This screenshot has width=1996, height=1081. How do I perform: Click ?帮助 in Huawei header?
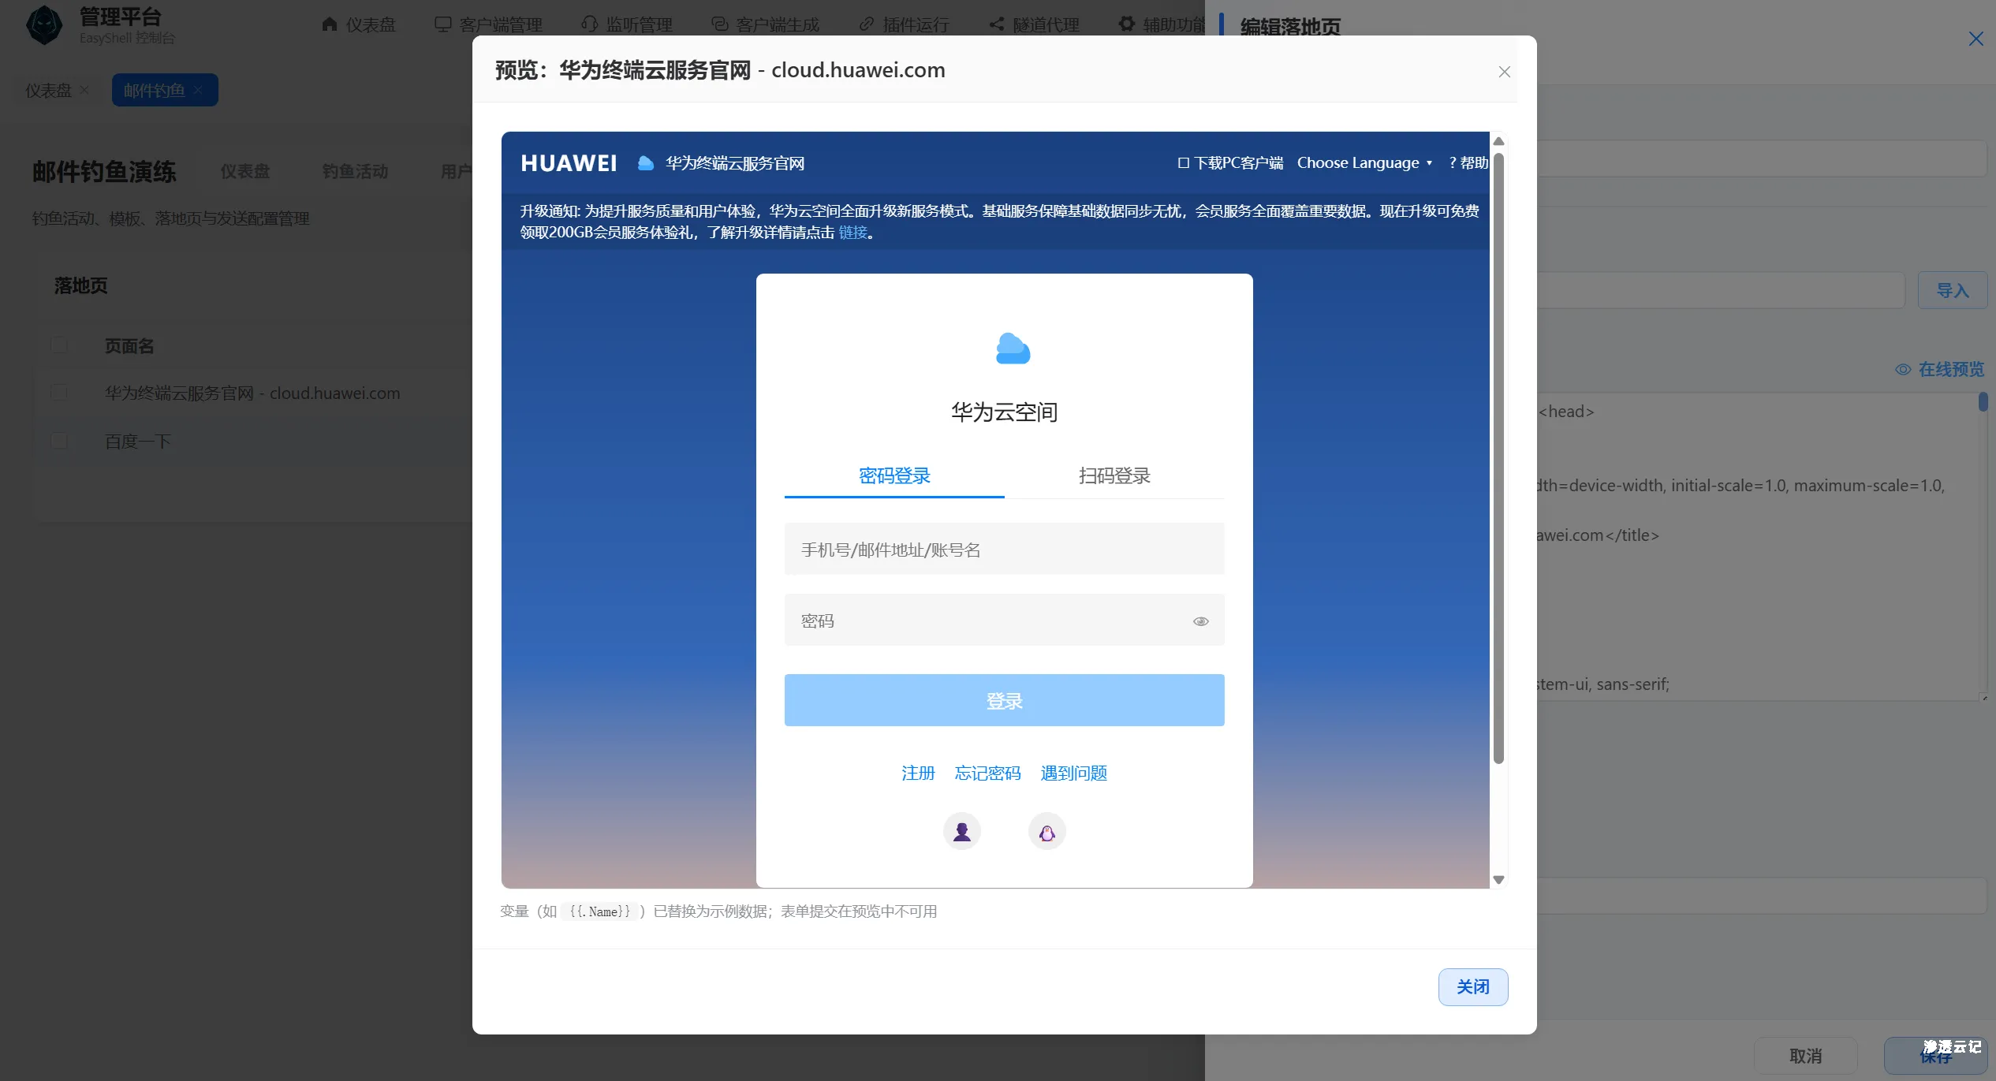tap(1468, 162)
